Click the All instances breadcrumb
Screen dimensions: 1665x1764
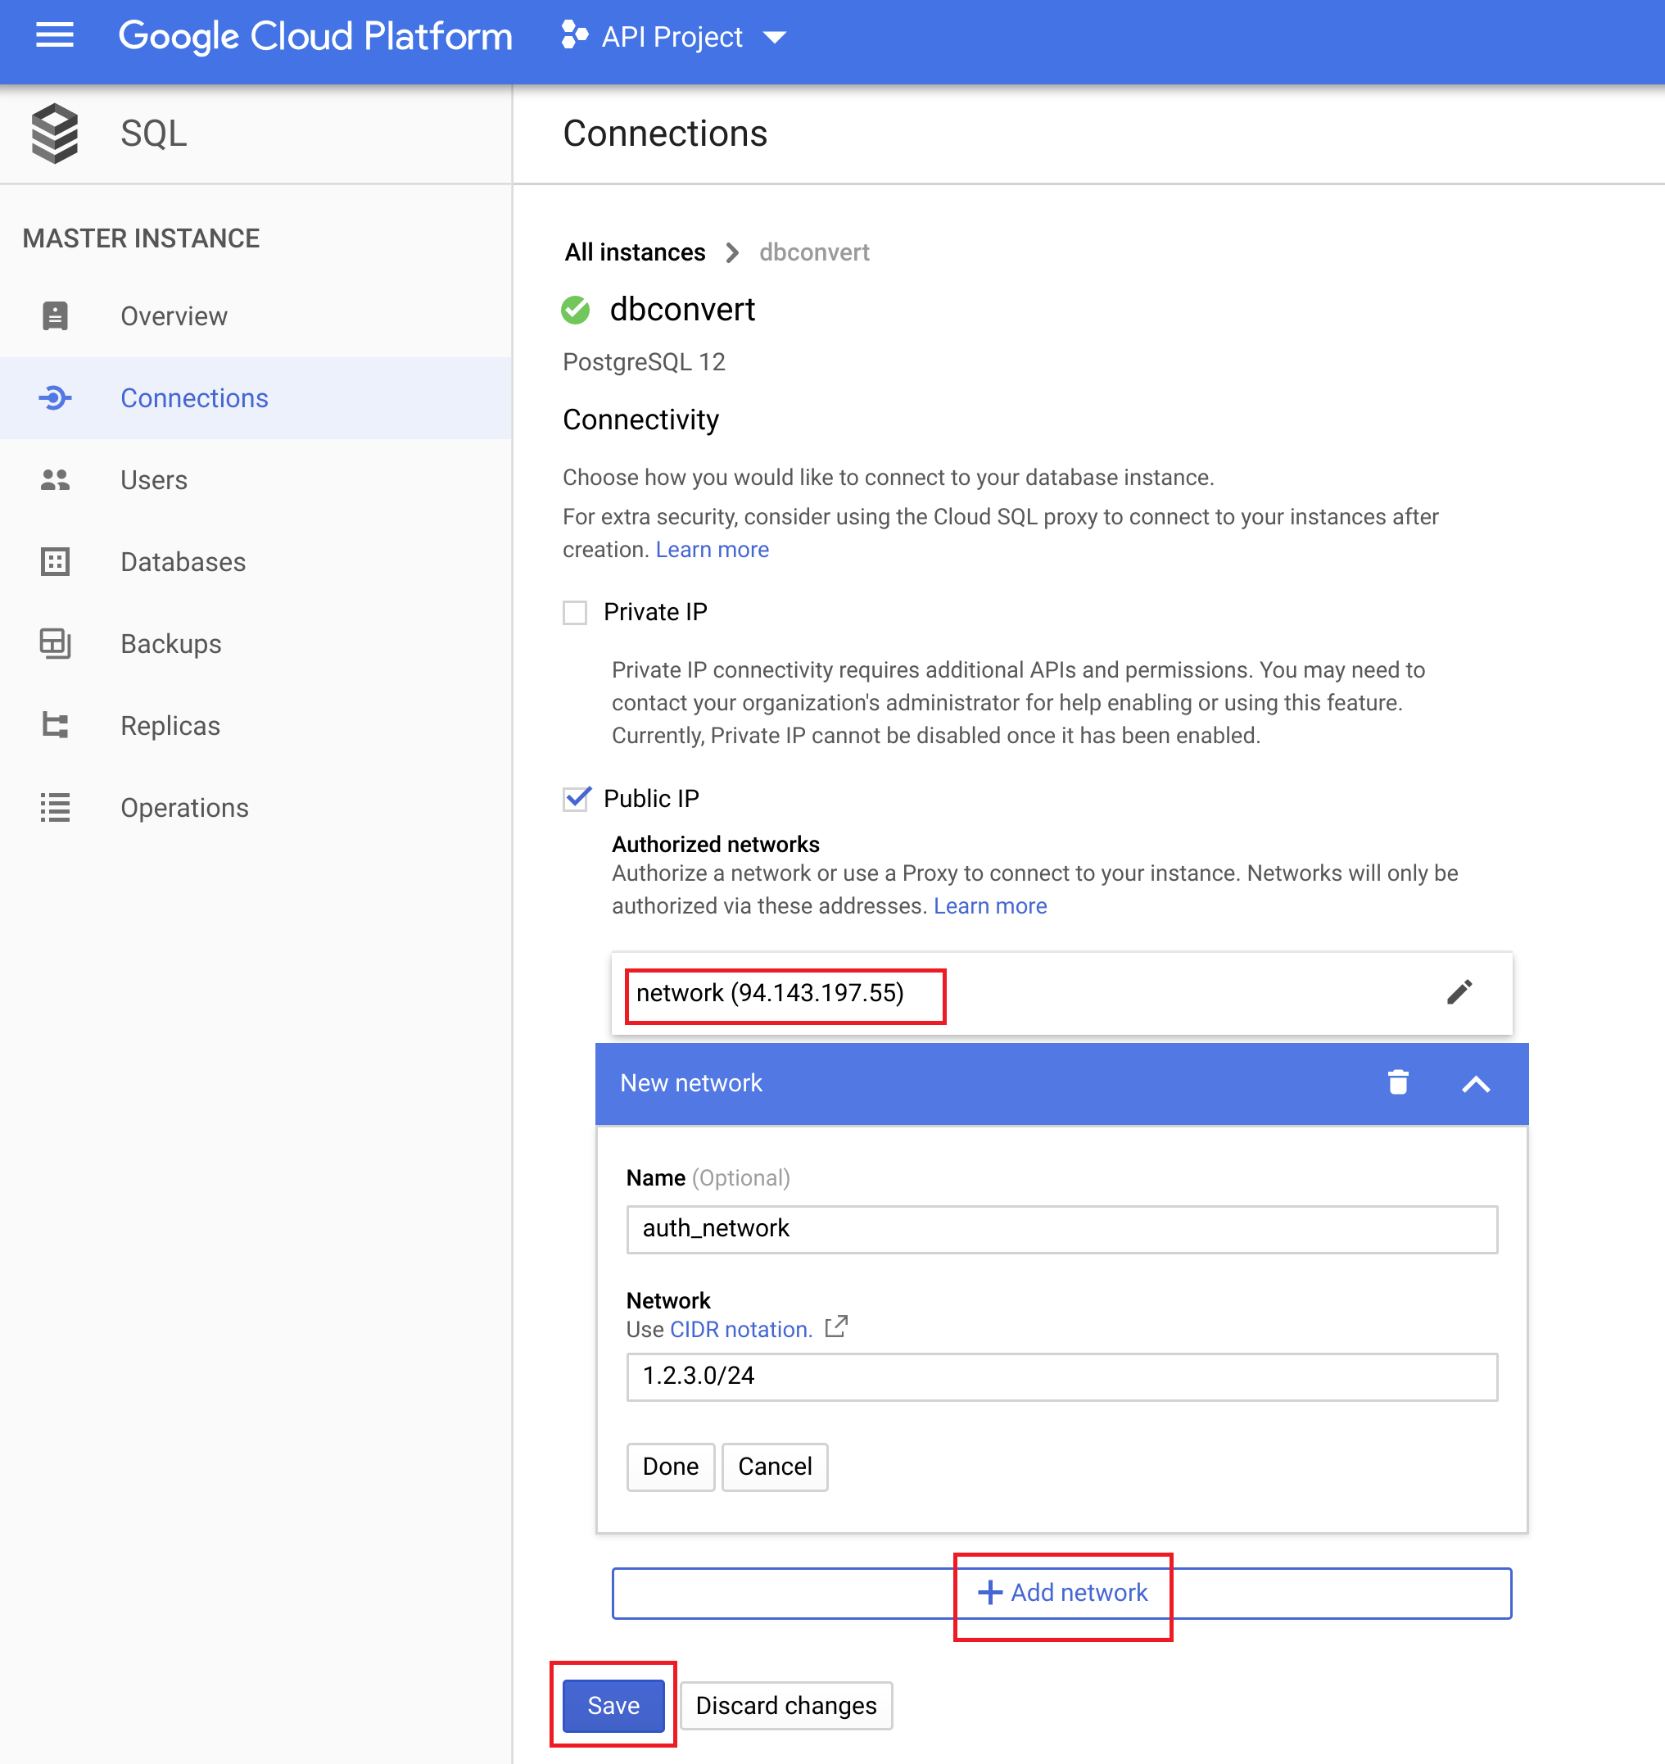(x=635, y=252)
